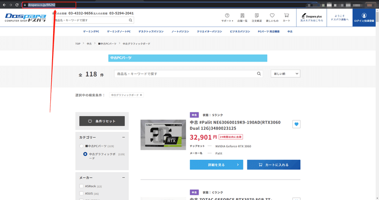Click ■中古PCパーツ in breadcrumb
This screenshot has width=379, height=200.
[x=108, y=44]
